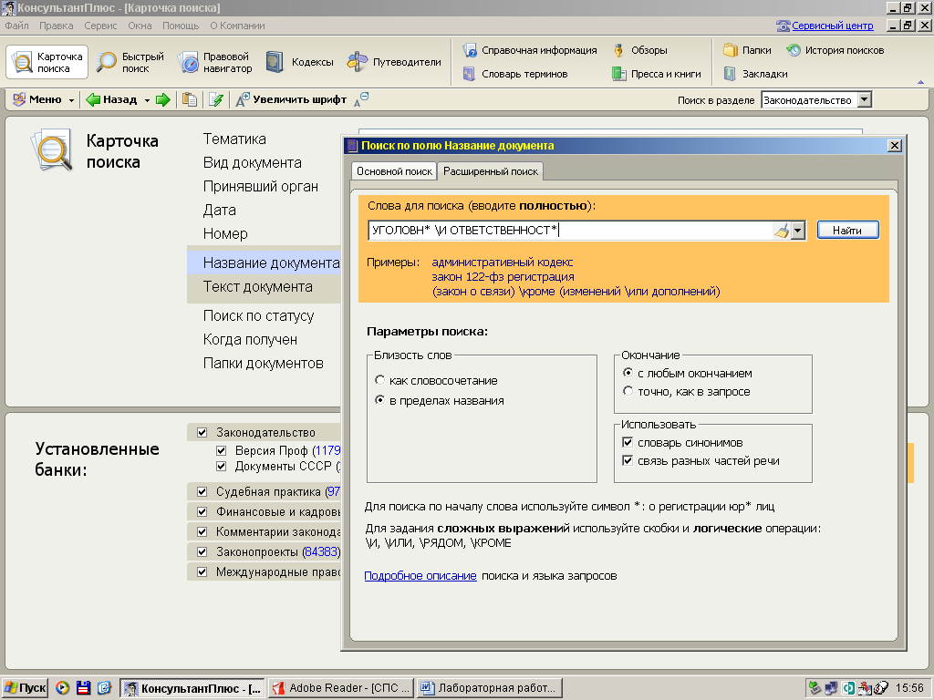Go forward with the green right arrow

162,99
